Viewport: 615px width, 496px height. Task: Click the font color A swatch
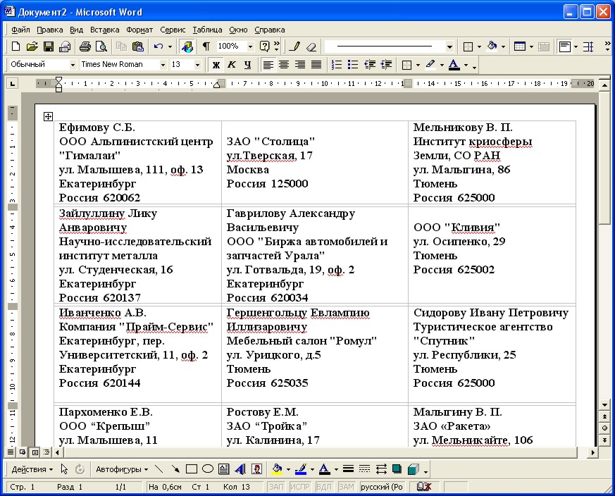pyautogui.click(x=454, y=65)
